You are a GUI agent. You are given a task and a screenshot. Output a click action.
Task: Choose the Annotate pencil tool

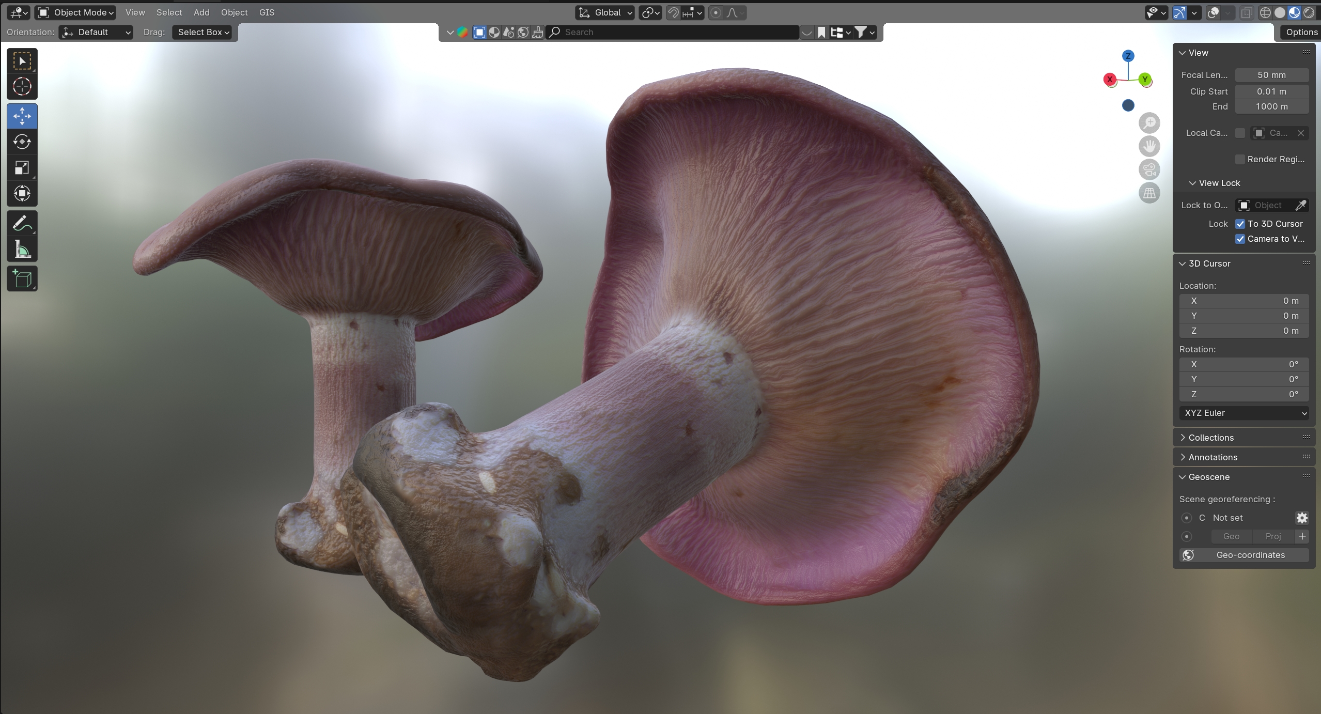point(22,223)
